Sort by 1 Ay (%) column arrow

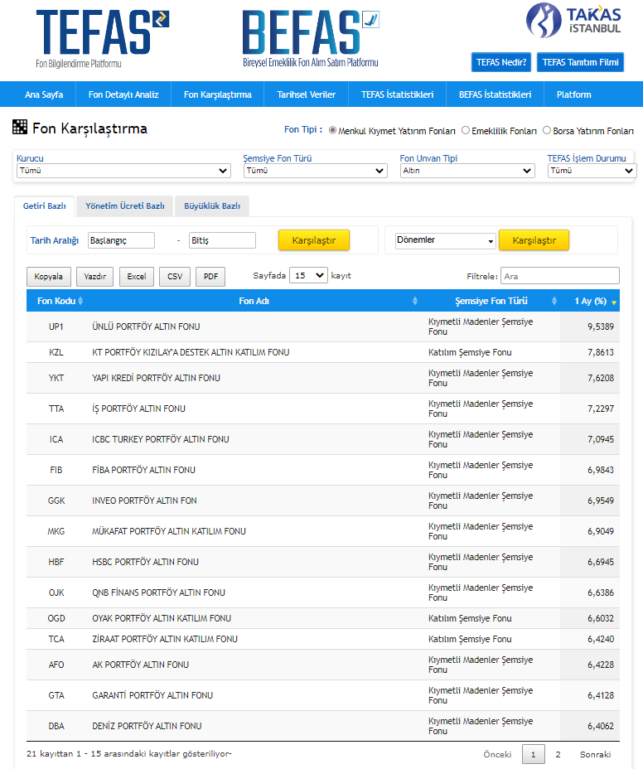[x=613, y=302]
